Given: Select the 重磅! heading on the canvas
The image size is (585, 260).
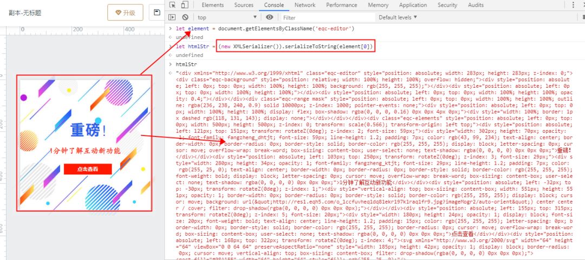Looking at the screenshot, I should pos(88,130).
